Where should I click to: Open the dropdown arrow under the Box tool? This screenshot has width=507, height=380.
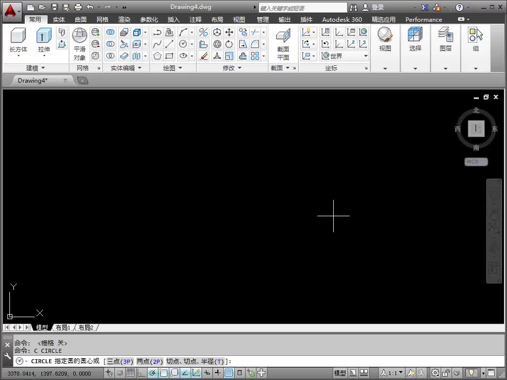(18, 56)
